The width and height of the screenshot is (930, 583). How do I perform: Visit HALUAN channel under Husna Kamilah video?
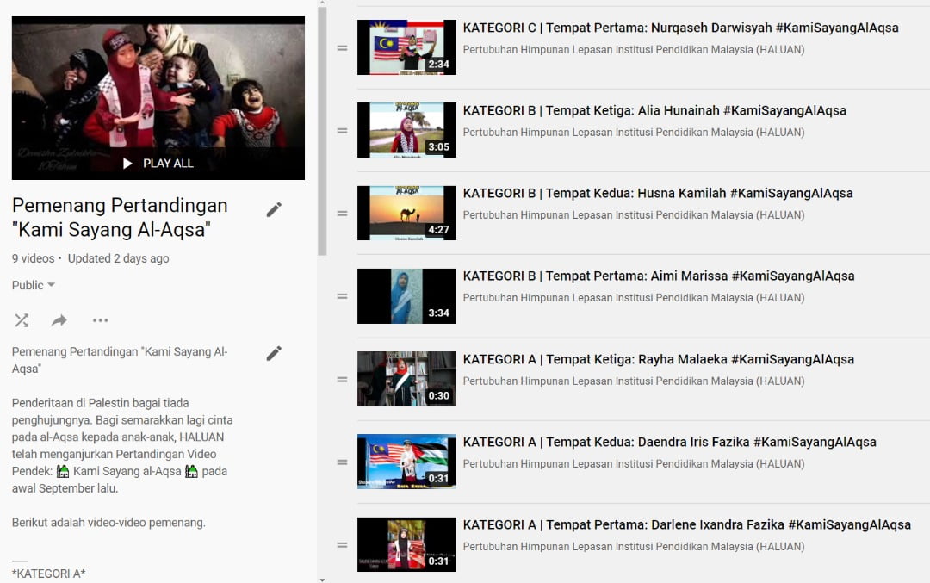[634, 215]
